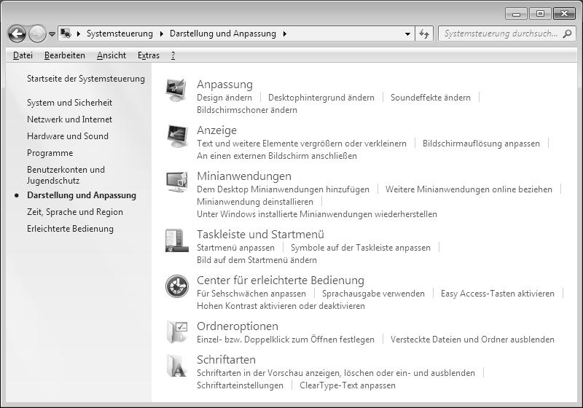The width and height of the screenshot is (583, 408).
Task: Click An einen externen Bildschirm anschließen
Action: pos(277,156)
